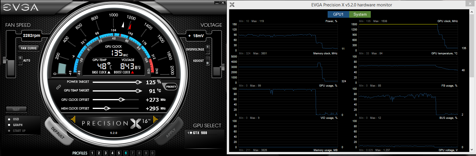Select profile 3

(106, 153)
